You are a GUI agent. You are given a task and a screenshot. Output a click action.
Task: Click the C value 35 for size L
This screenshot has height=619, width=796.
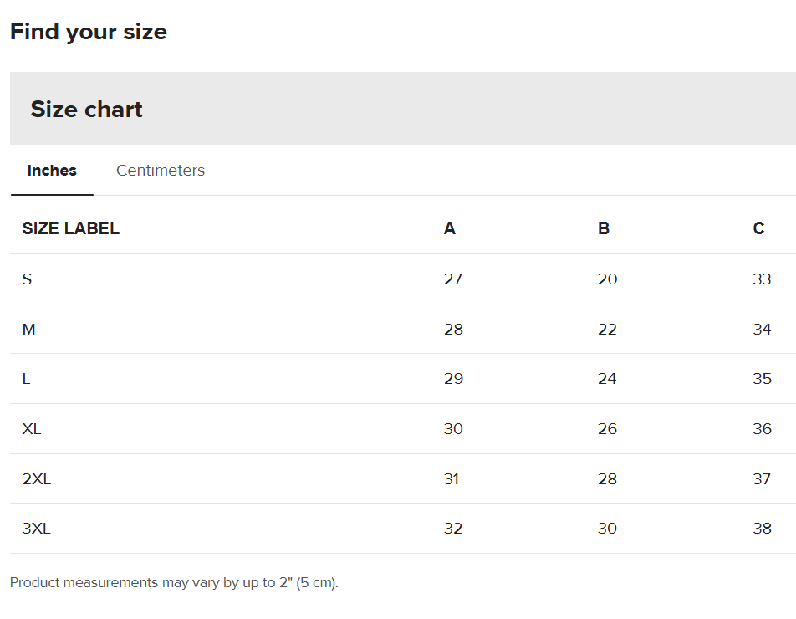click(x=762, y=379)
